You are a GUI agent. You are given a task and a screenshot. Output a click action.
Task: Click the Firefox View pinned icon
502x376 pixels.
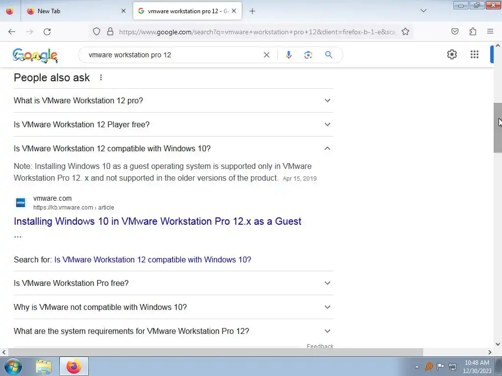point(10,11)
